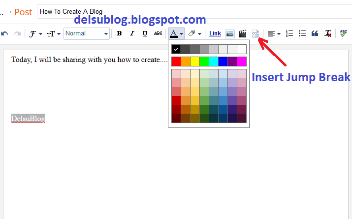Toggle italic formatting
Viewport: 352px width, 219px height.
pos(132,33)
